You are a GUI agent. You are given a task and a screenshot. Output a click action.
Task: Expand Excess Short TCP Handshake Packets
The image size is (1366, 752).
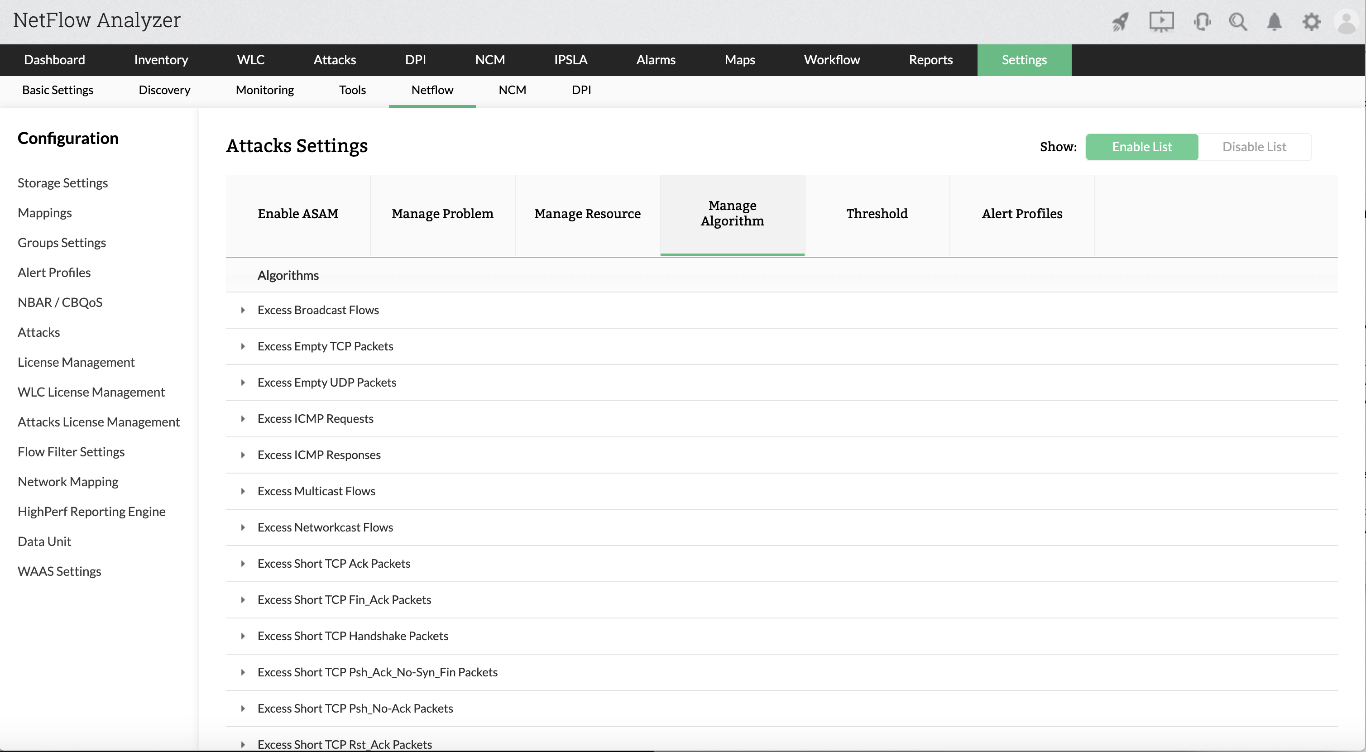[x=243, y=637]
